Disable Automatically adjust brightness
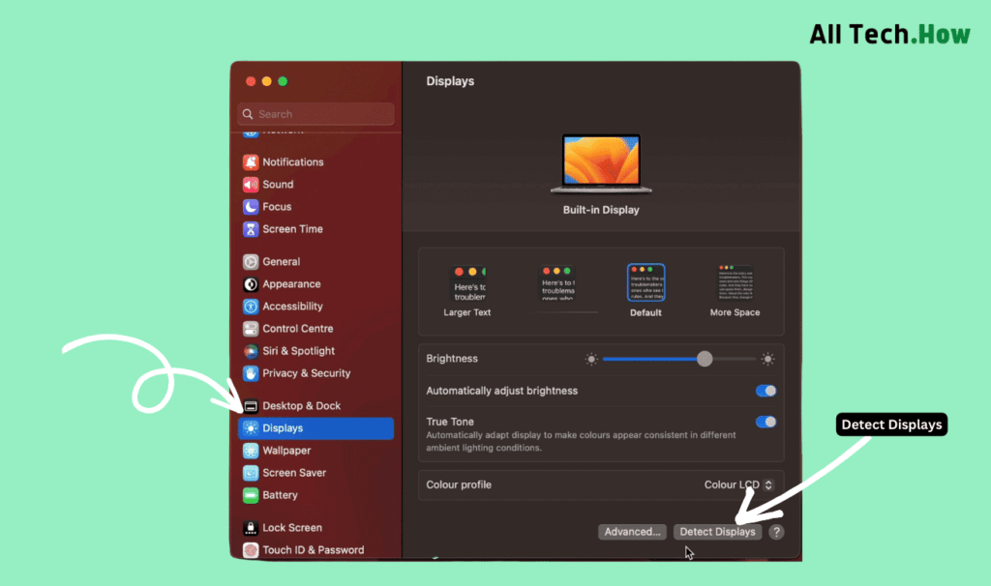Screen dimensions: 991x586 766,391
